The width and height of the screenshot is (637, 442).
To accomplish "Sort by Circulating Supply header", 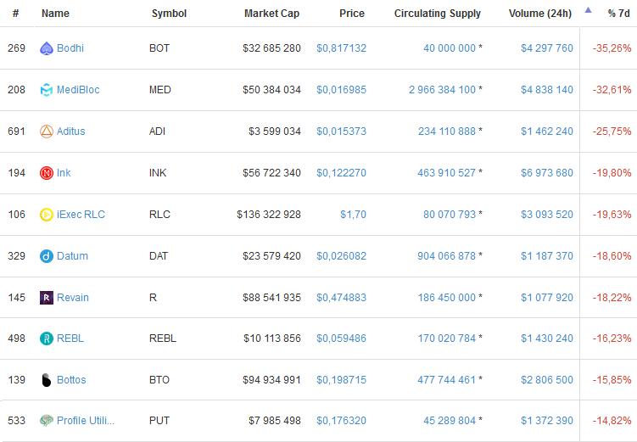I will coord(437,14).
